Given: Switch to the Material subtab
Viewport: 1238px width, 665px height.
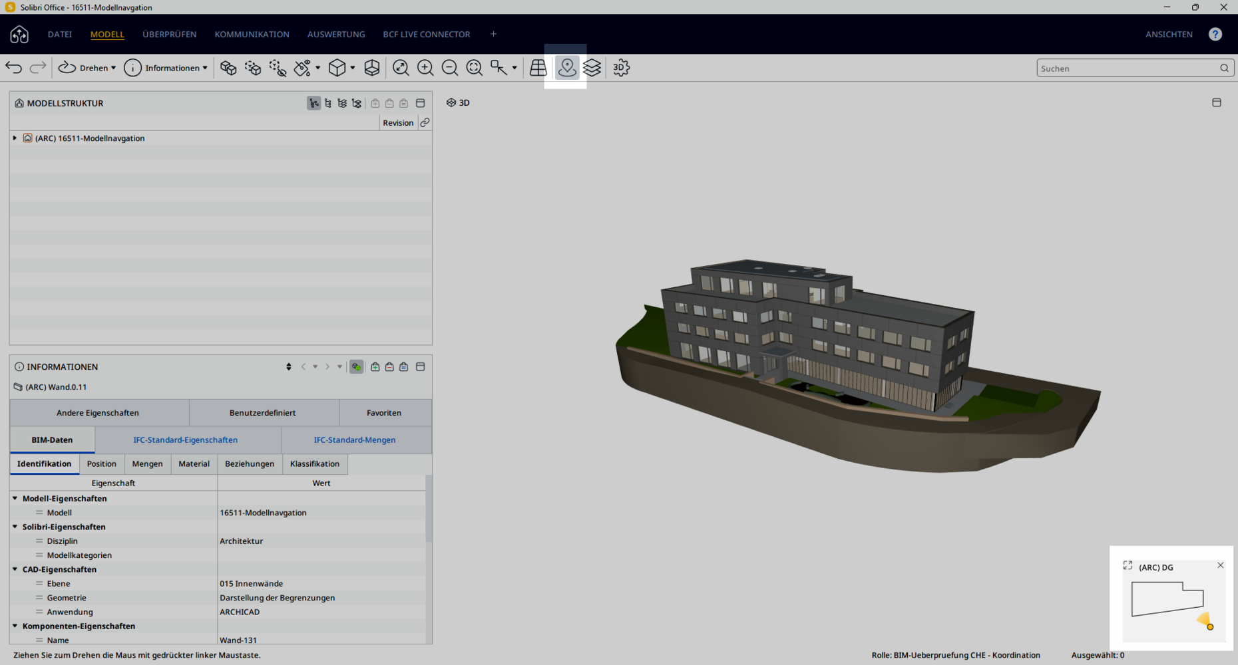Looking at the screenshot, I should (x=194, y=464).
